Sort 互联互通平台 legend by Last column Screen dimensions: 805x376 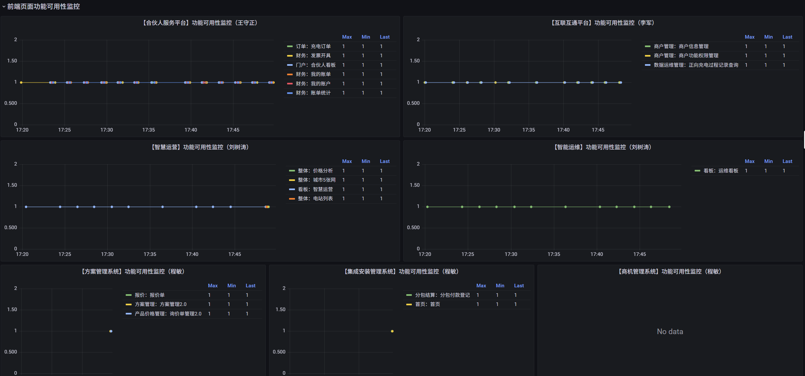(x=787, y=37)
